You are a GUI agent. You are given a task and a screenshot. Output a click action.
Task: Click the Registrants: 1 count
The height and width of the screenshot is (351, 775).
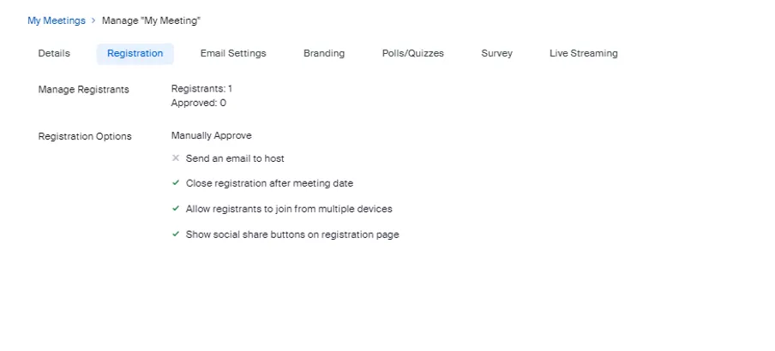pyautogui.click(x=201, y=88)
